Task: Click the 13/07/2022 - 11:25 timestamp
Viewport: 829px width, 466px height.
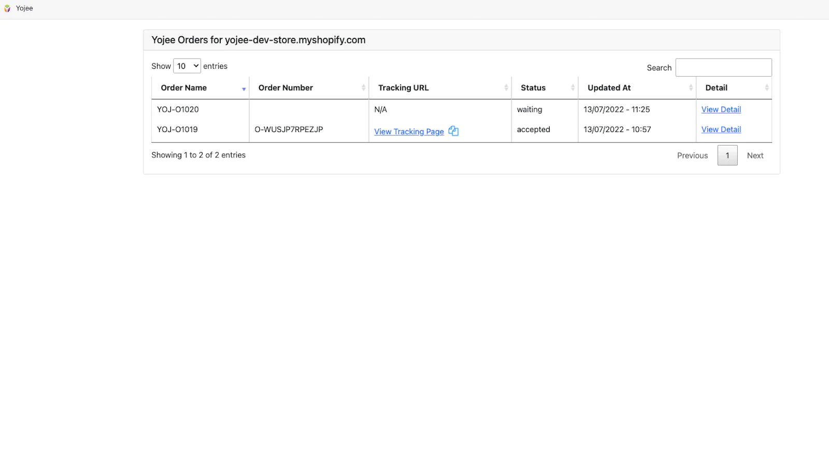Action: tap(617, 109)
